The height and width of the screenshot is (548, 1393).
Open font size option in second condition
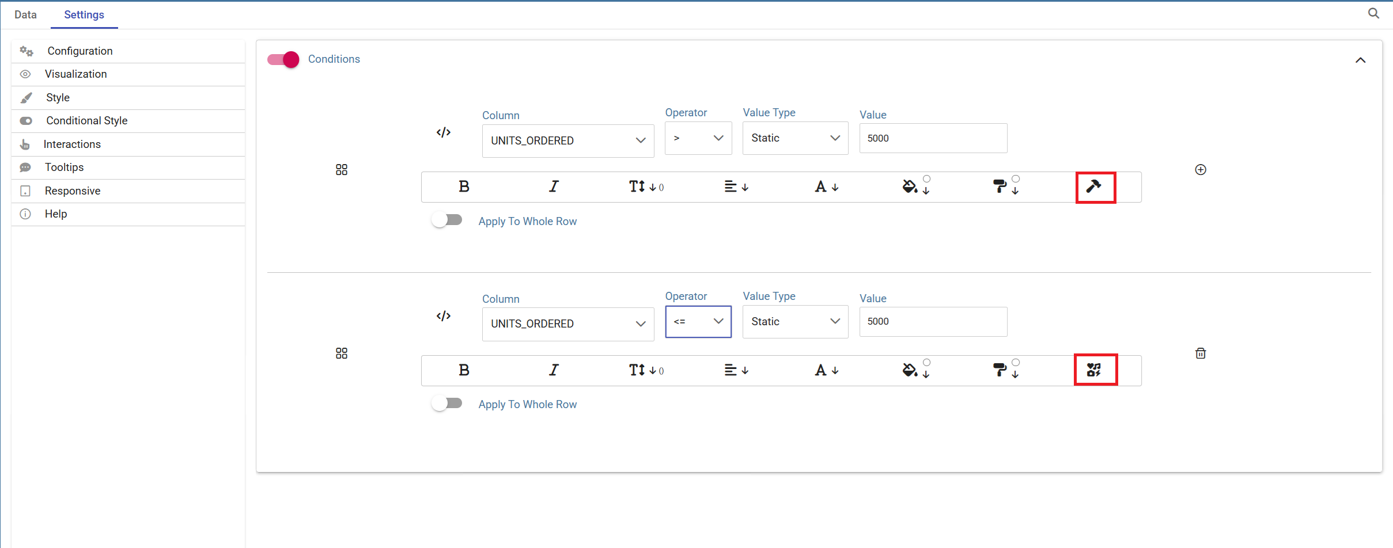tap(646, 370)
